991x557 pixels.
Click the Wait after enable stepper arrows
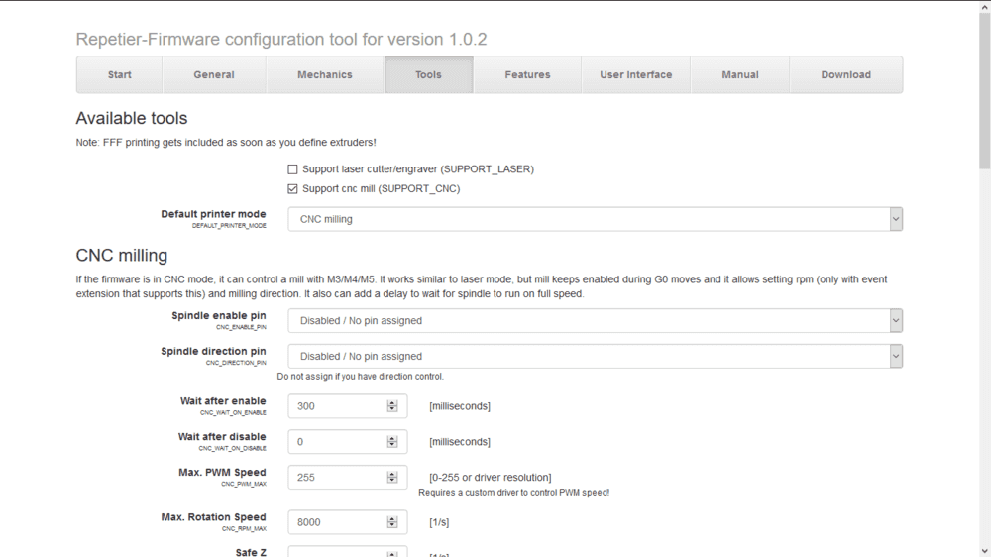coord(392,406)
